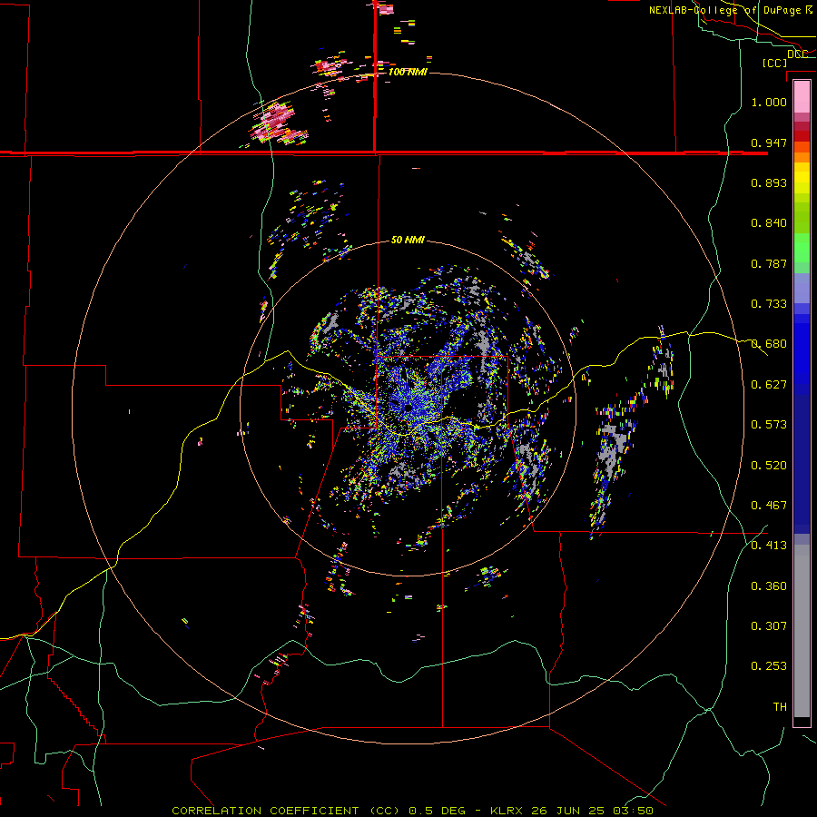Click the radar site center dot

(408, 408)
